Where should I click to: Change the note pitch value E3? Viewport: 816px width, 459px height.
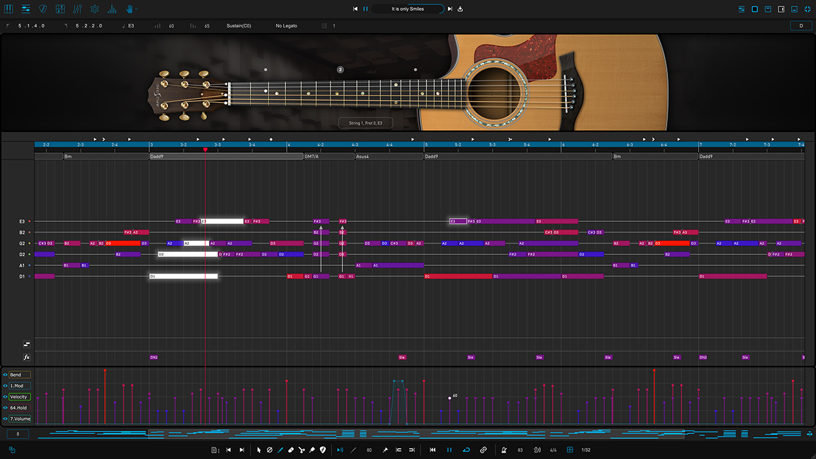[x=131, y=26]
